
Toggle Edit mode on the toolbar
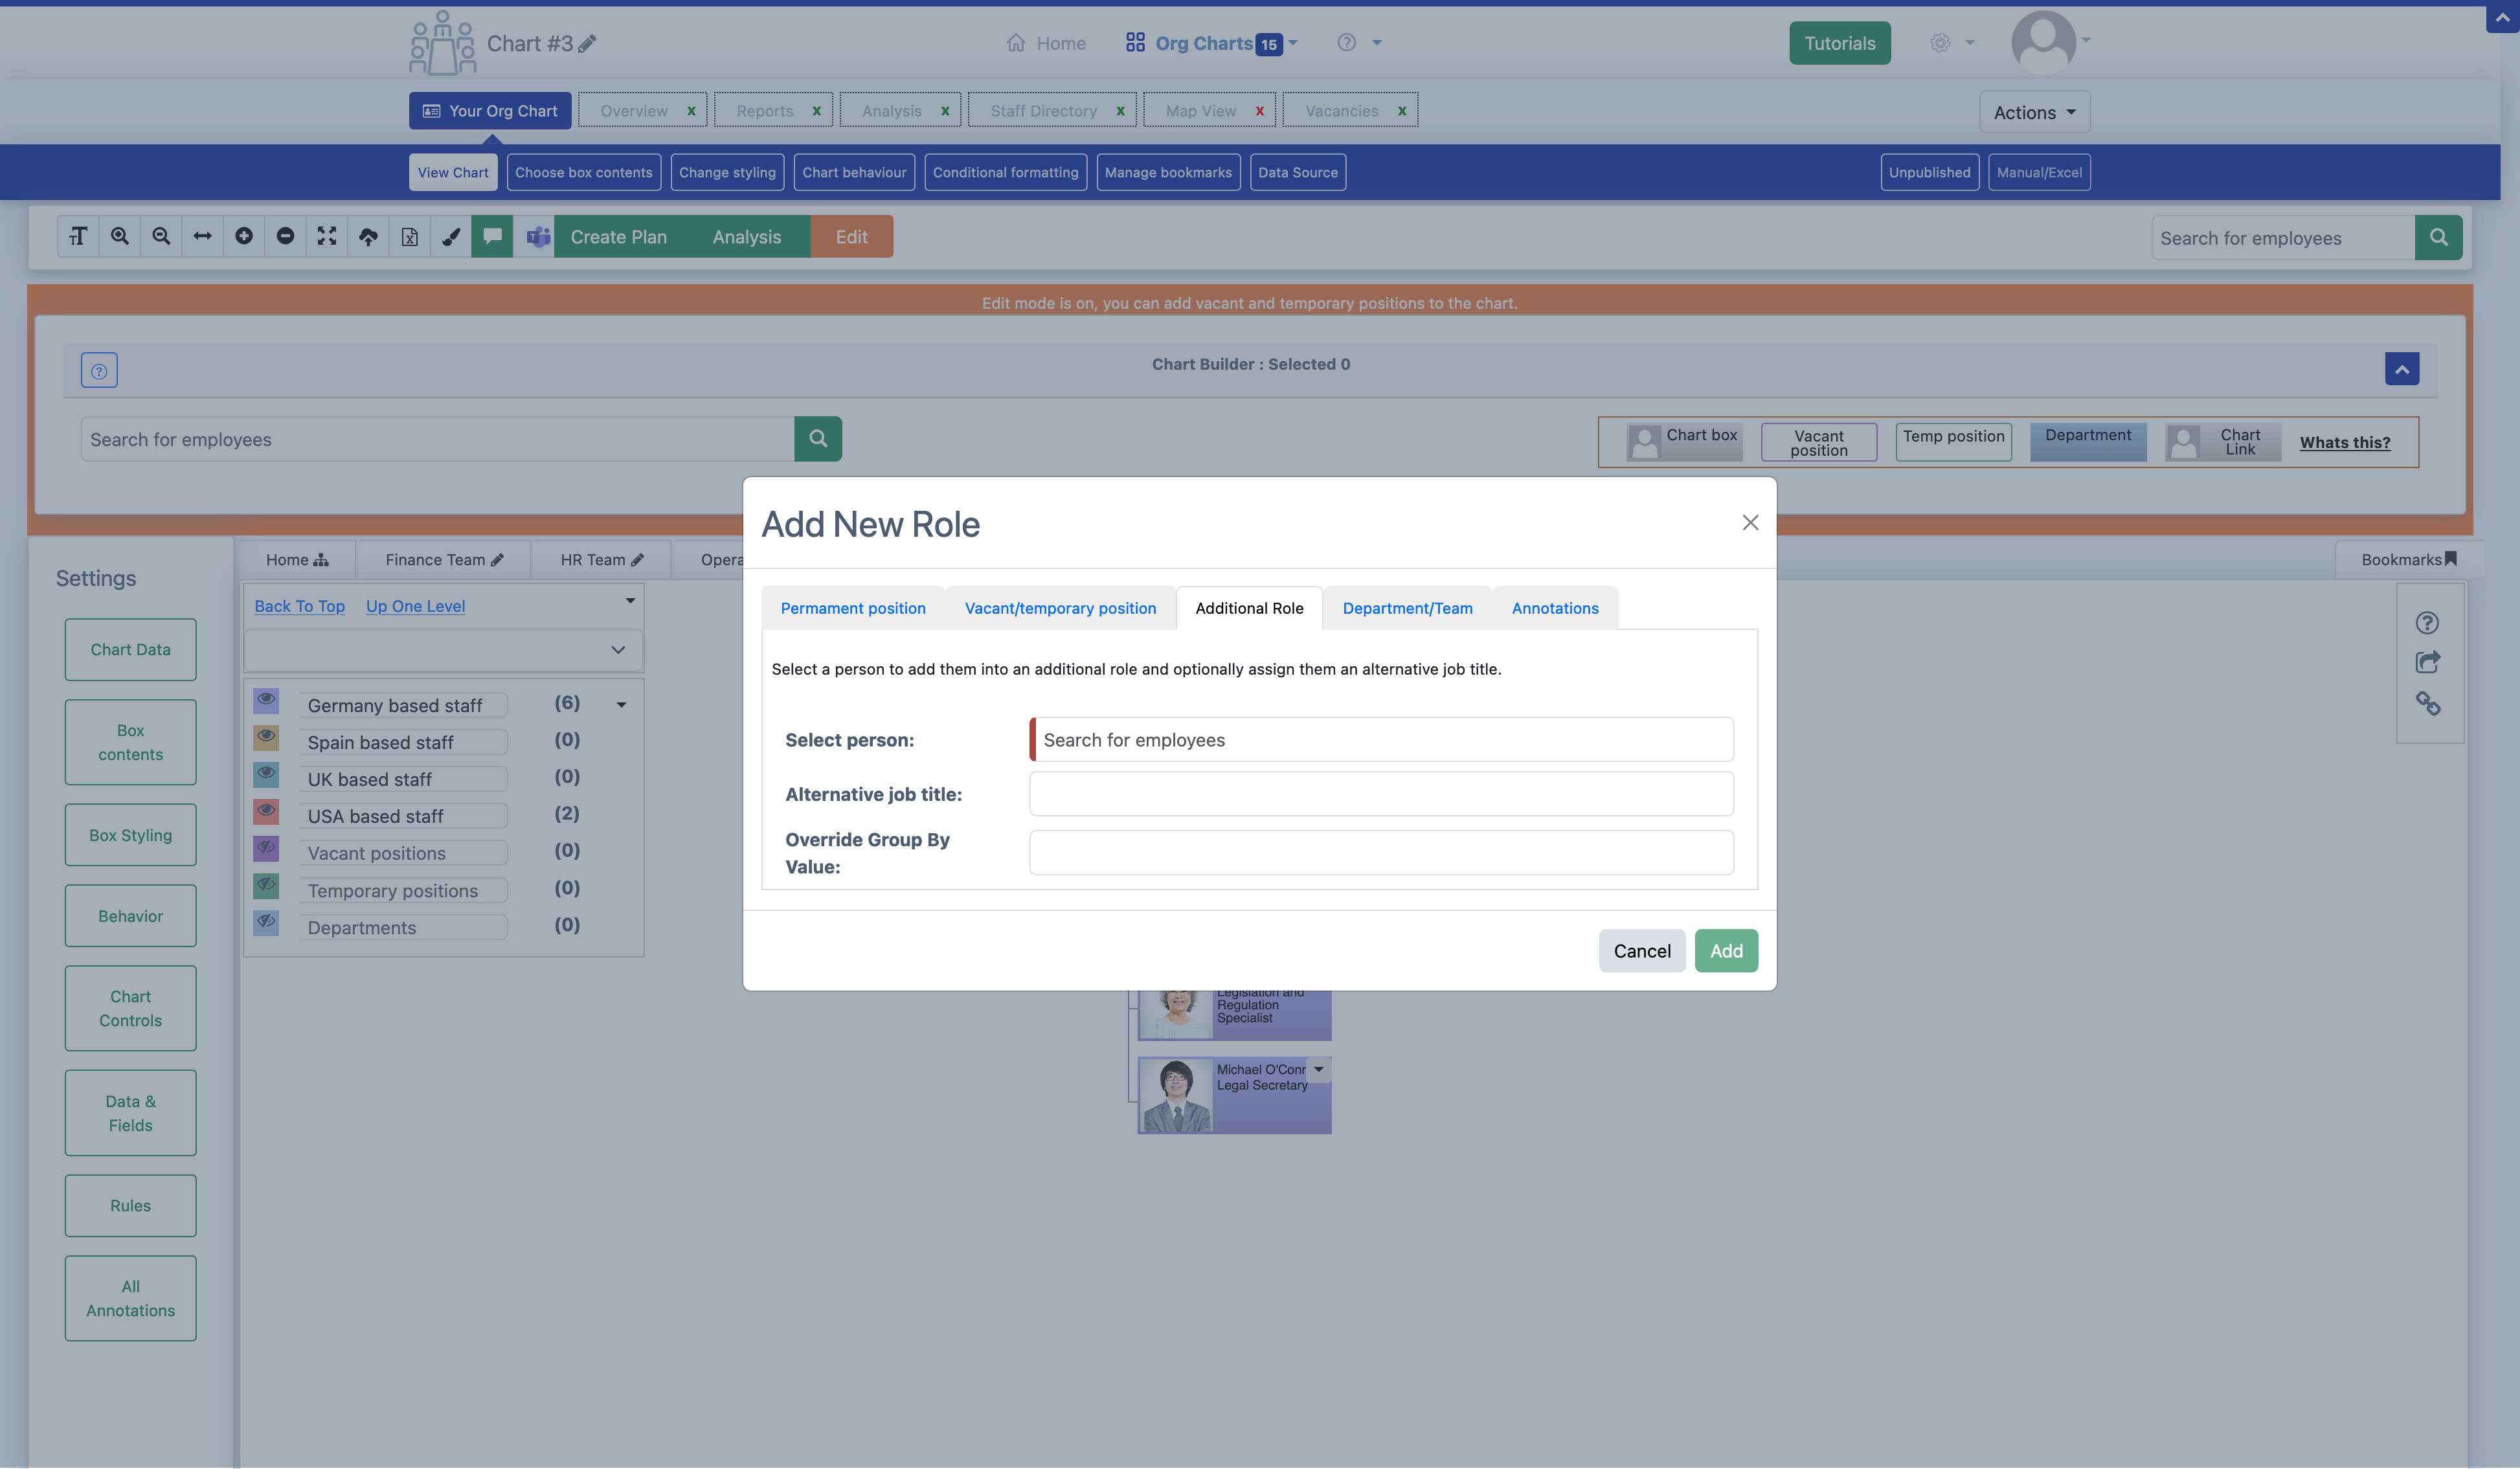(x=850, y=236)
